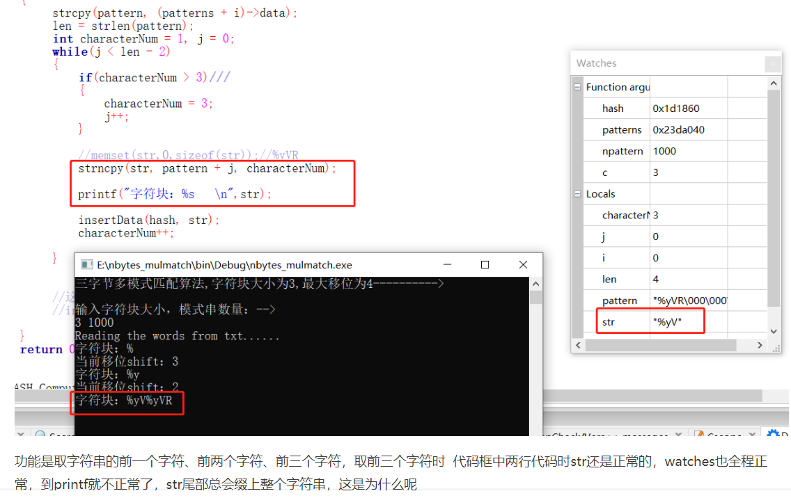Click the insertData(hash, str) code line
Viewport: 791px width, 498px height.
point(149,220)
